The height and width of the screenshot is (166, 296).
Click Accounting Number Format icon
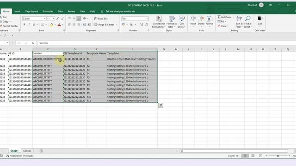tap(123, 24)
